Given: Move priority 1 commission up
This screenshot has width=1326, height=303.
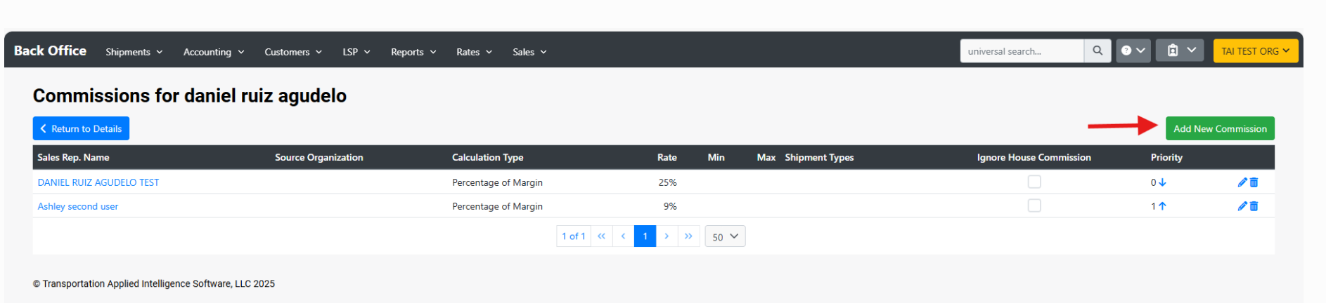Looking at the screenshot, I should click(1162, 206).
